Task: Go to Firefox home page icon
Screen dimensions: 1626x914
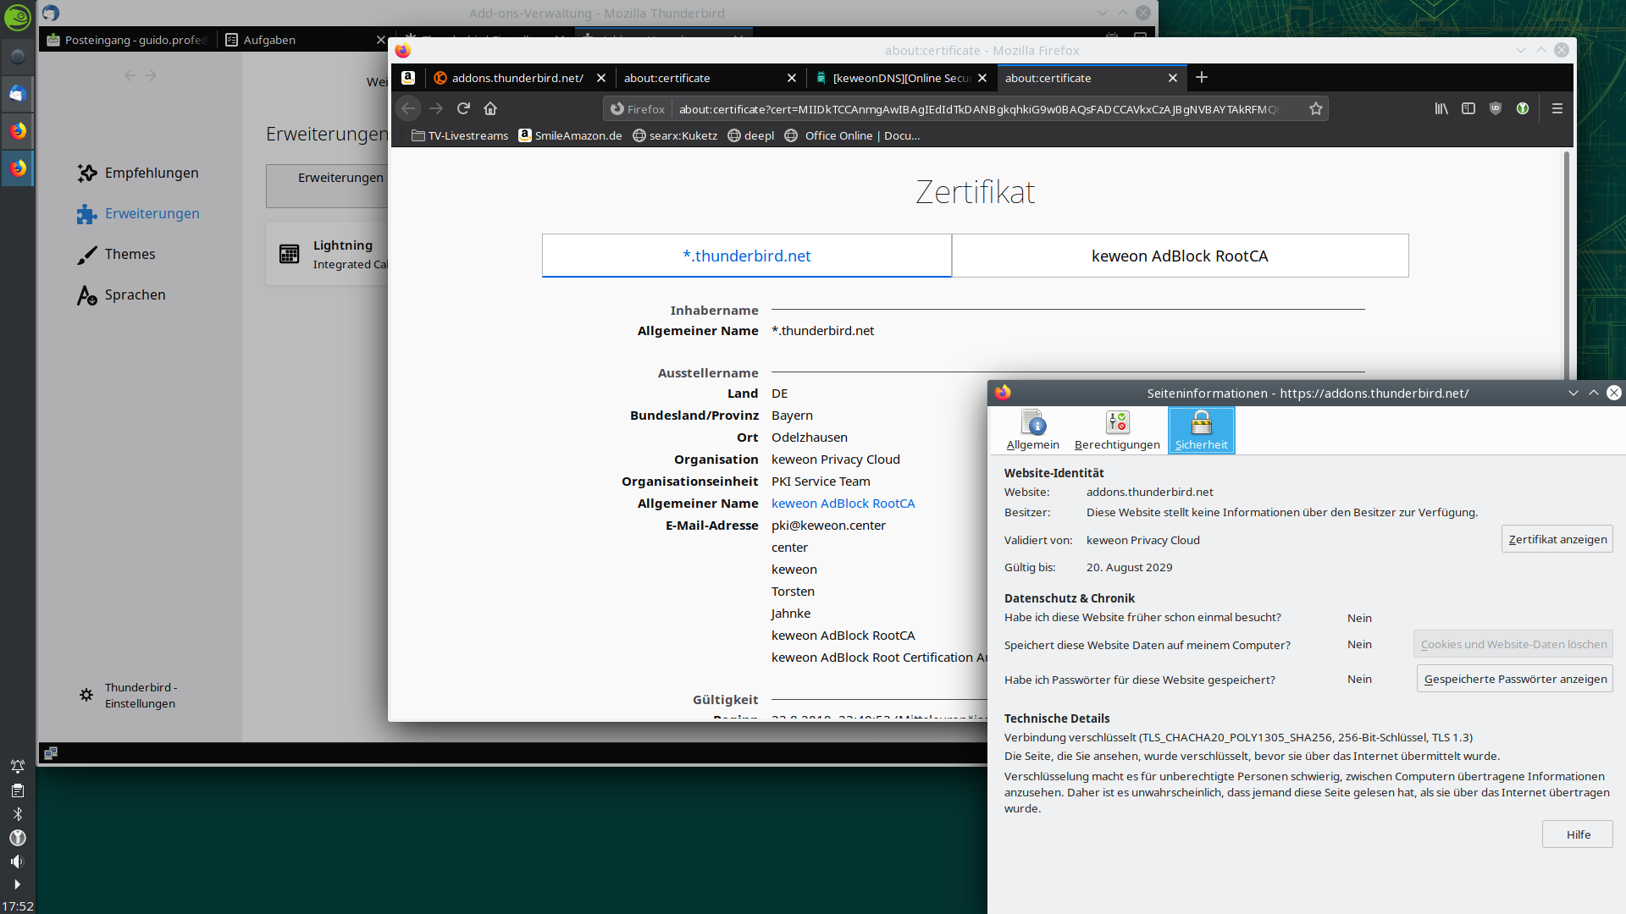Action: pos(490,108)
